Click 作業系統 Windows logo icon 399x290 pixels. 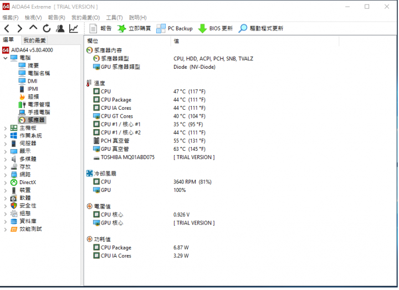pos(14,136)
